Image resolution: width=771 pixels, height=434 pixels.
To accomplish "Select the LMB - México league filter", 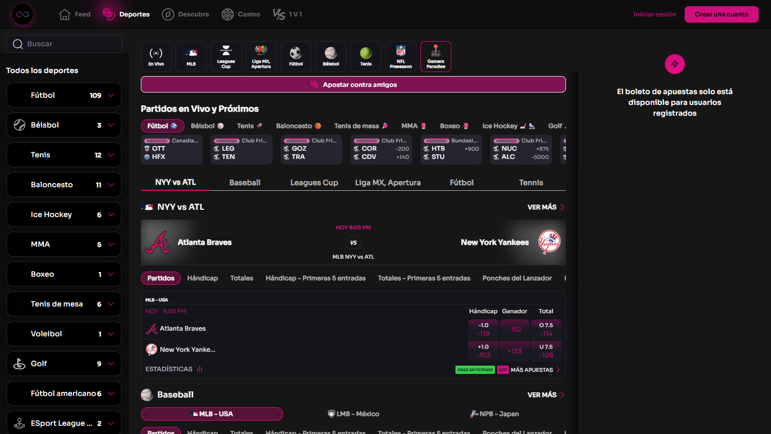I will click(354, 414).
